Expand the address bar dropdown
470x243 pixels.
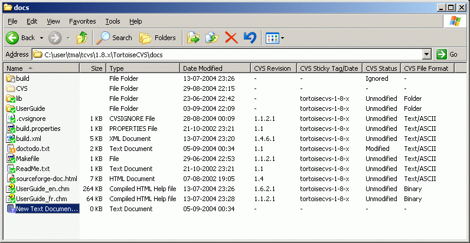click(426, 54)
